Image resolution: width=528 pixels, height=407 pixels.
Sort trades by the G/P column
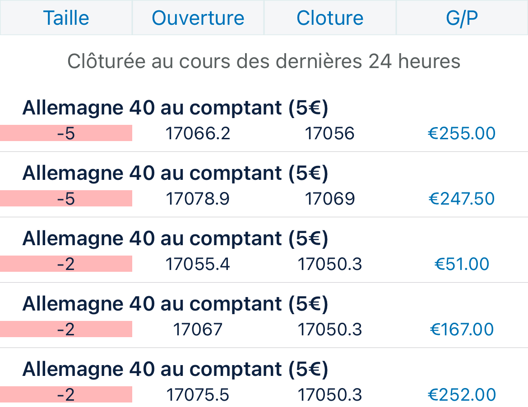[x=462, y=18]
